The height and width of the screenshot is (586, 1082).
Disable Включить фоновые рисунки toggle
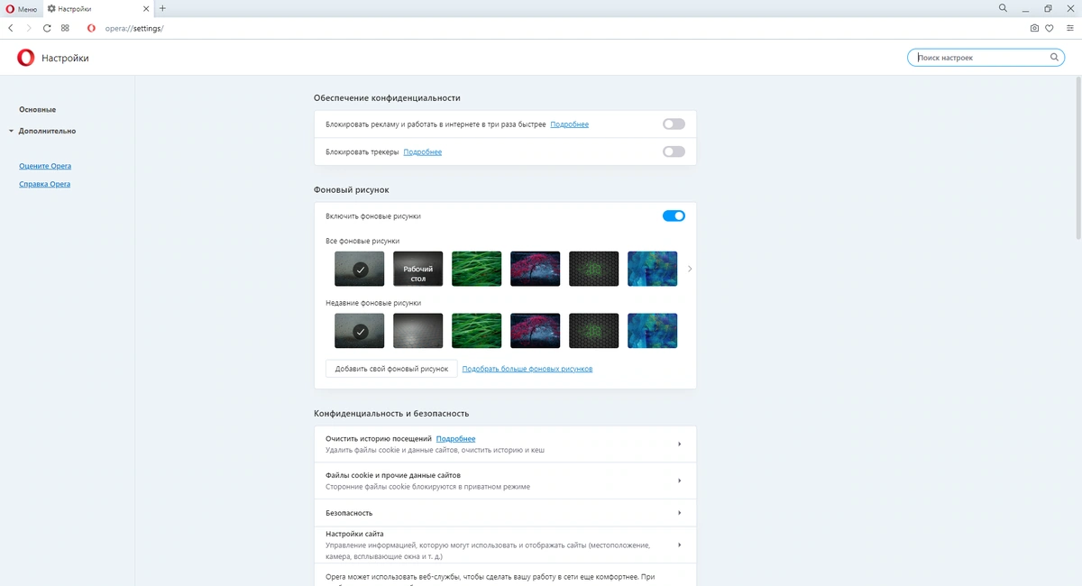(674, 215)
